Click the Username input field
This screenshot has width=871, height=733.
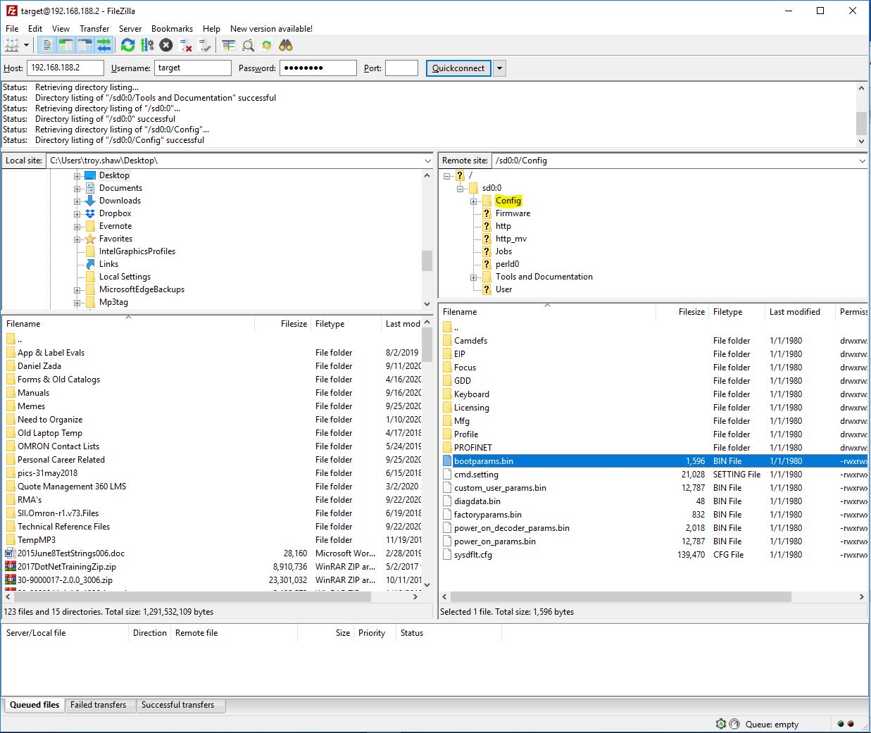pyautogui.click(x=193, y=68)
